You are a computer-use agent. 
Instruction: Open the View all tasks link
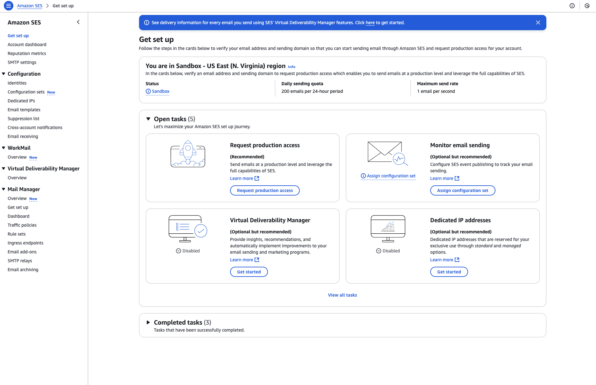point(342,295)
